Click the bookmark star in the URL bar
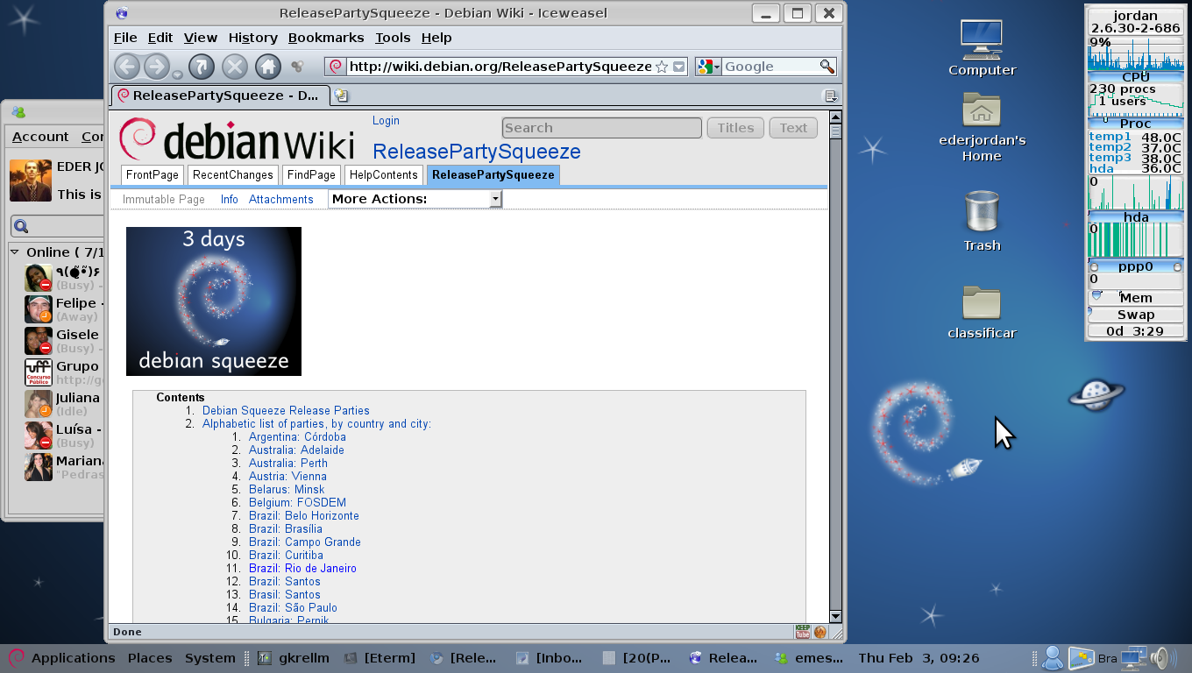The height and width of the screenshot is (673, 1192). pyautogui.click(x=662, y=67)
